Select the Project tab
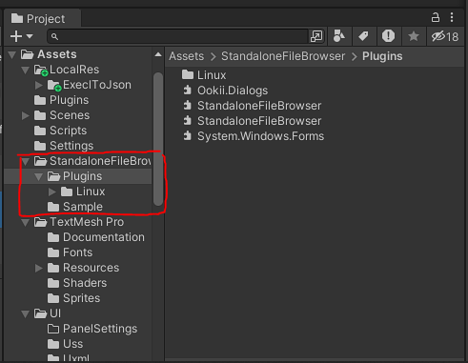This screenshot has height=363, width=468. (42, 19)
